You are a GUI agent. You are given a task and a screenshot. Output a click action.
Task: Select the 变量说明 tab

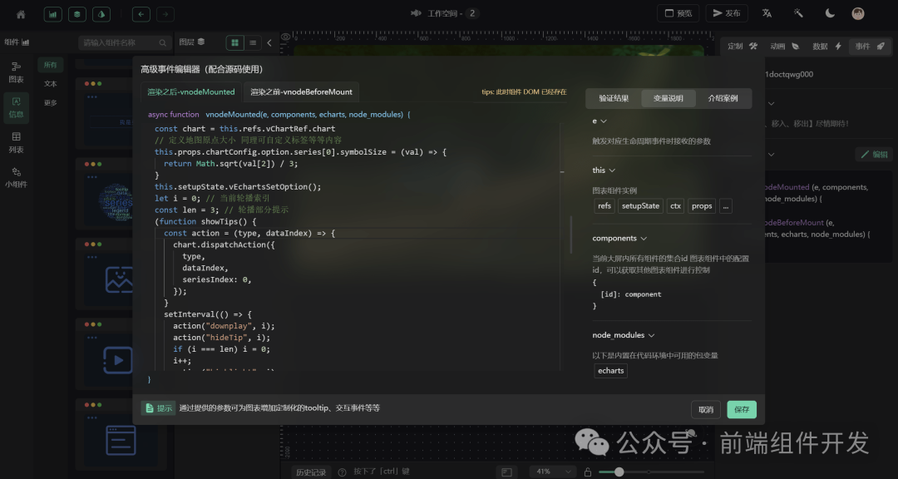click(x=669, y=99)
